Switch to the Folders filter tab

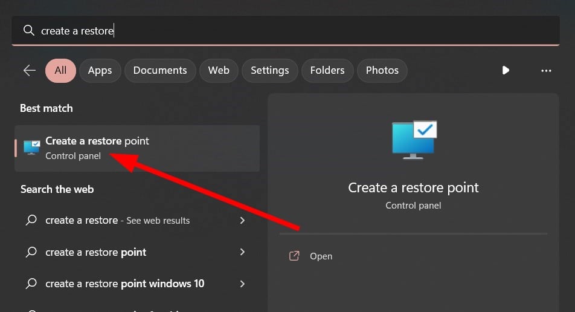click(x=327, y=71)
